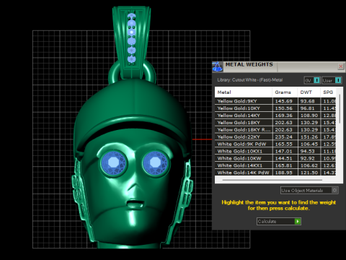This screenshot has width=346, height=260.
Task: Select the White Gold:9K PdW row
Action: tap(275, 144)
